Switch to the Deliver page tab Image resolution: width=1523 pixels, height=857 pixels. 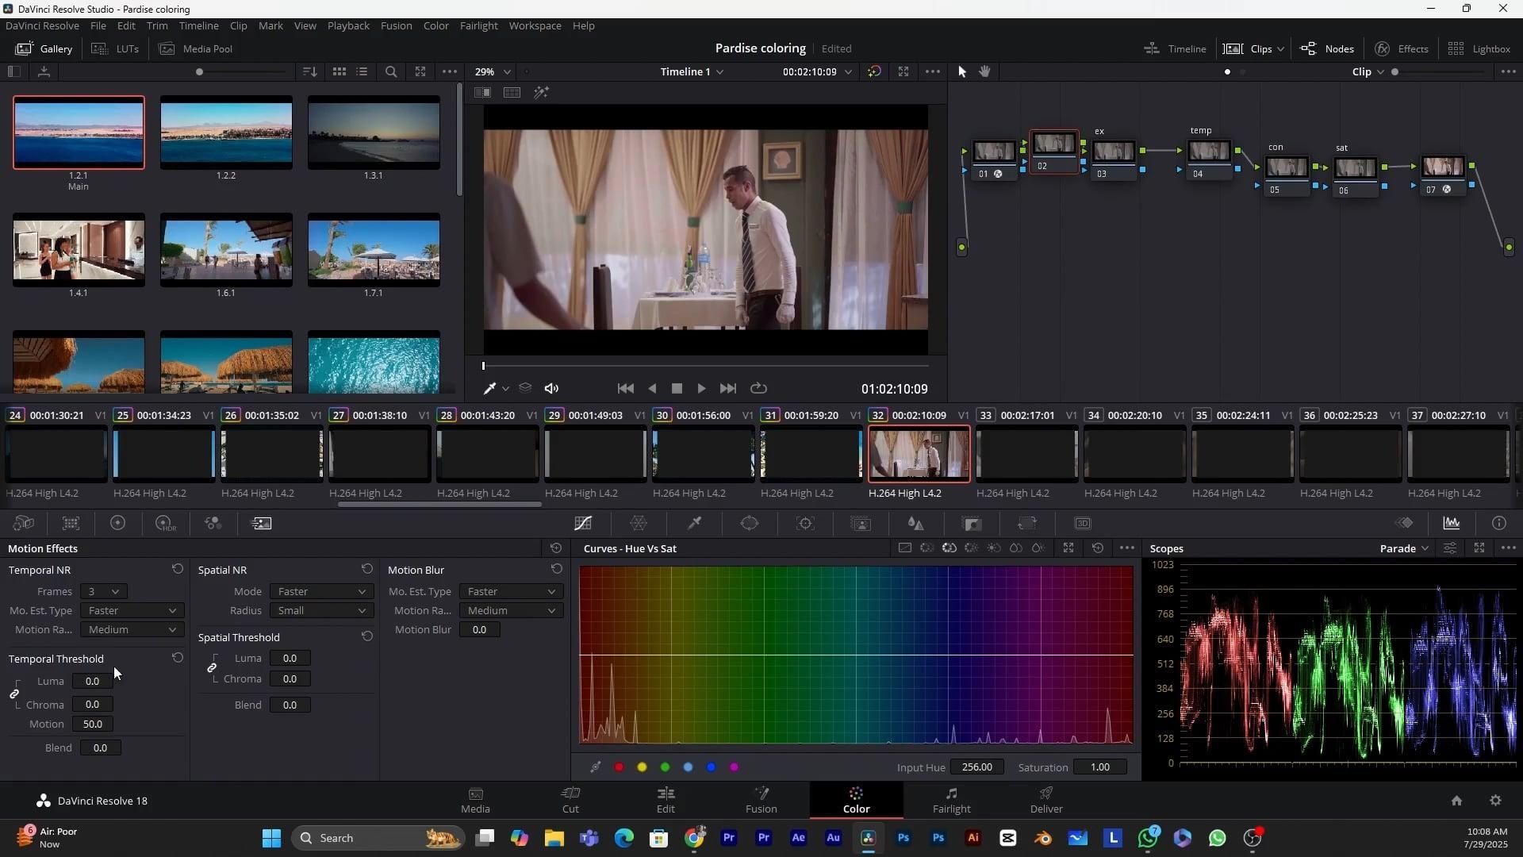tap(1046, 800)
